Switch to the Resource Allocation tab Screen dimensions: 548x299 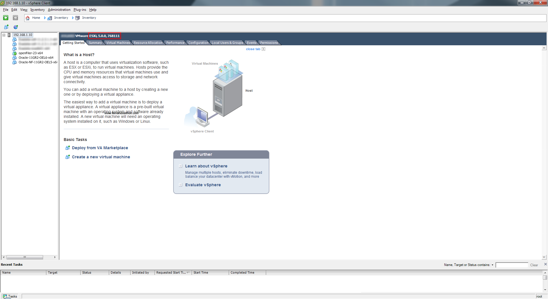point(148,43)
